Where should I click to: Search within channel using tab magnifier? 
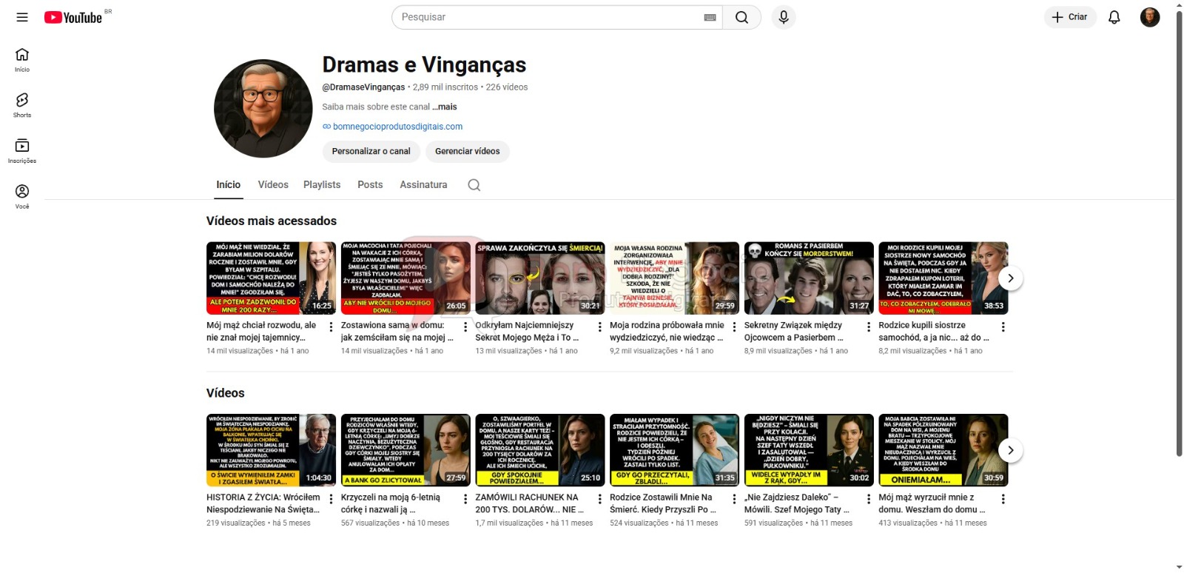tap(474, 185)
